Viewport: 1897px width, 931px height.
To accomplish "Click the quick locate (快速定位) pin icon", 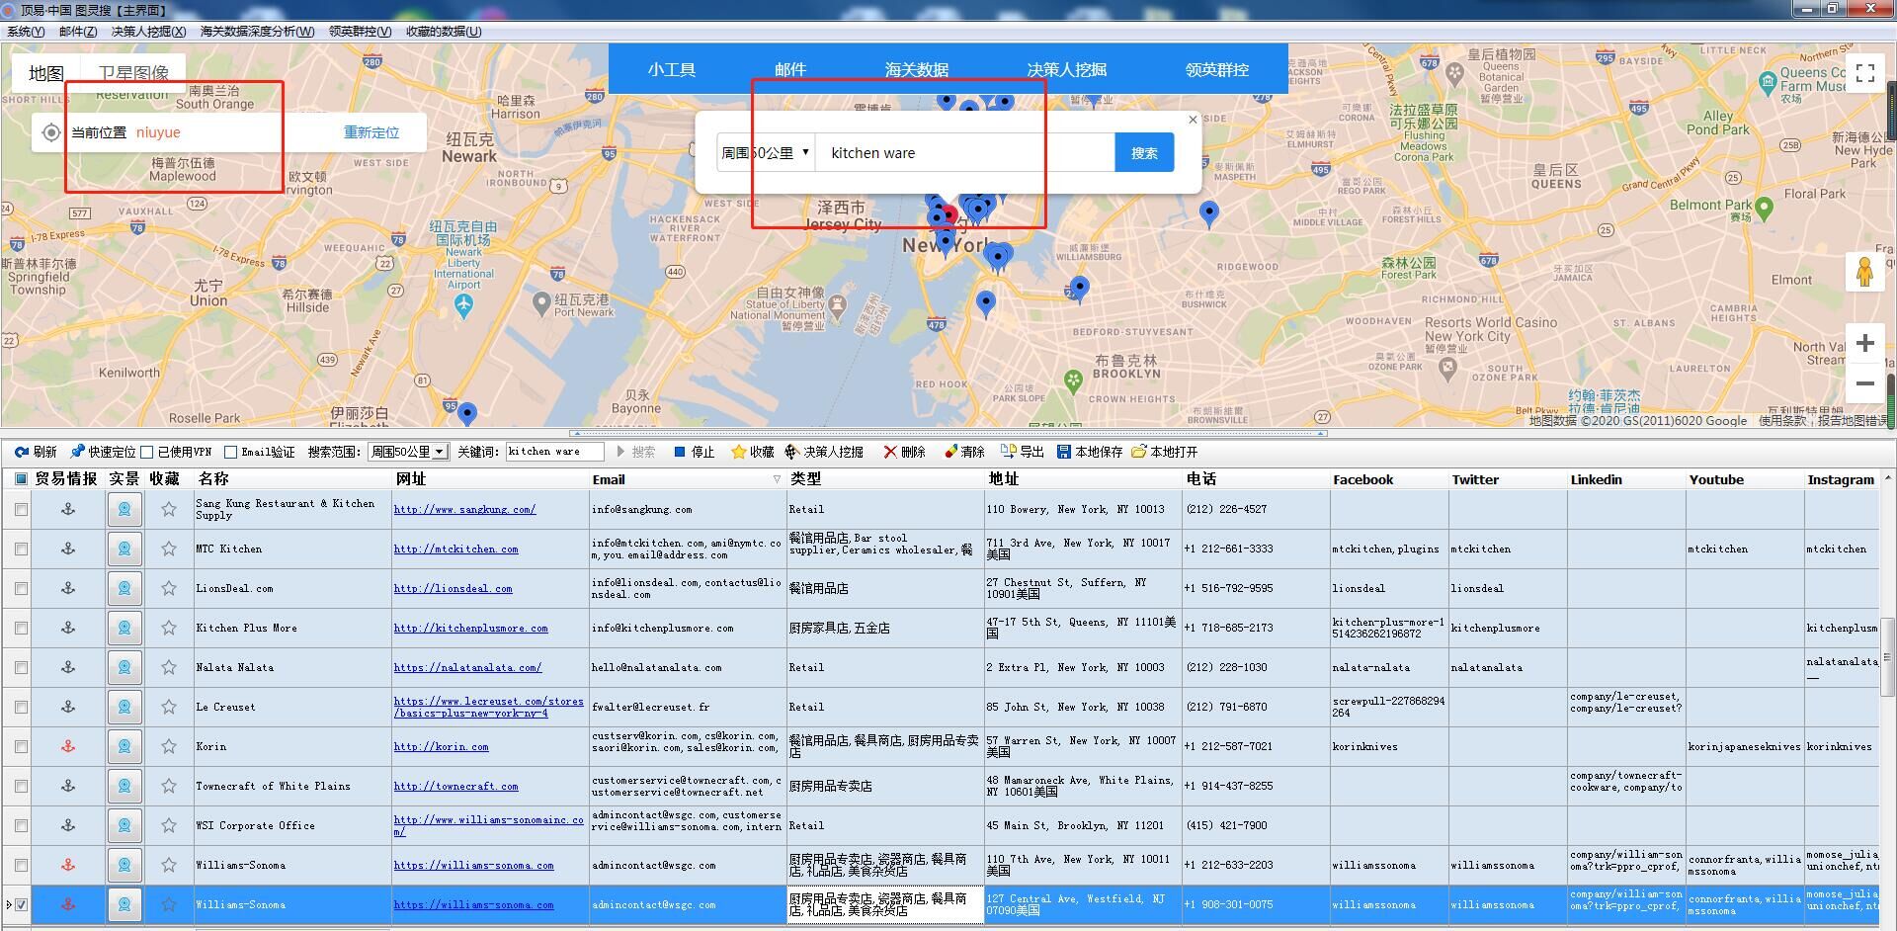I will [x=78, y=452].
